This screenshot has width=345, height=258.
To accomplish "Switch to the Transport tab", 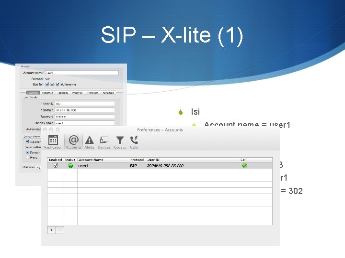I will [92, 93].
